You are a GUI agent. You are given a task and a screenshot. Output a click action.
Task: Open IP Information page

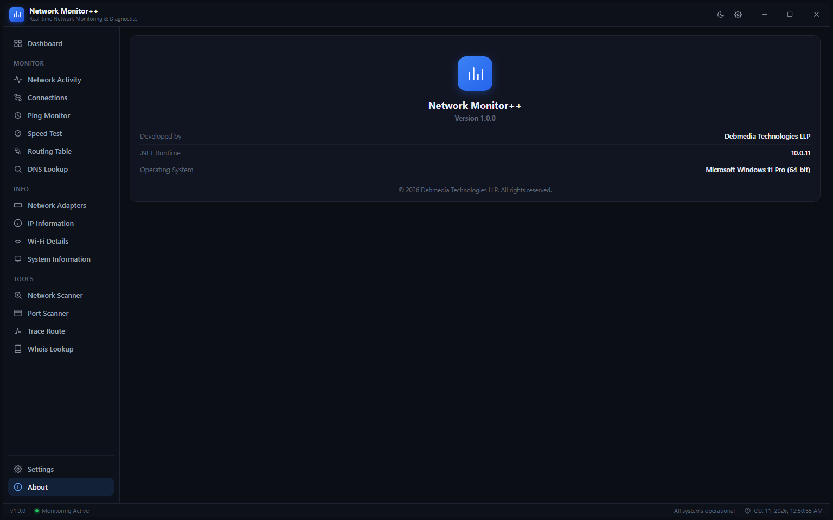pyautogui.click(x=61, y=223)
